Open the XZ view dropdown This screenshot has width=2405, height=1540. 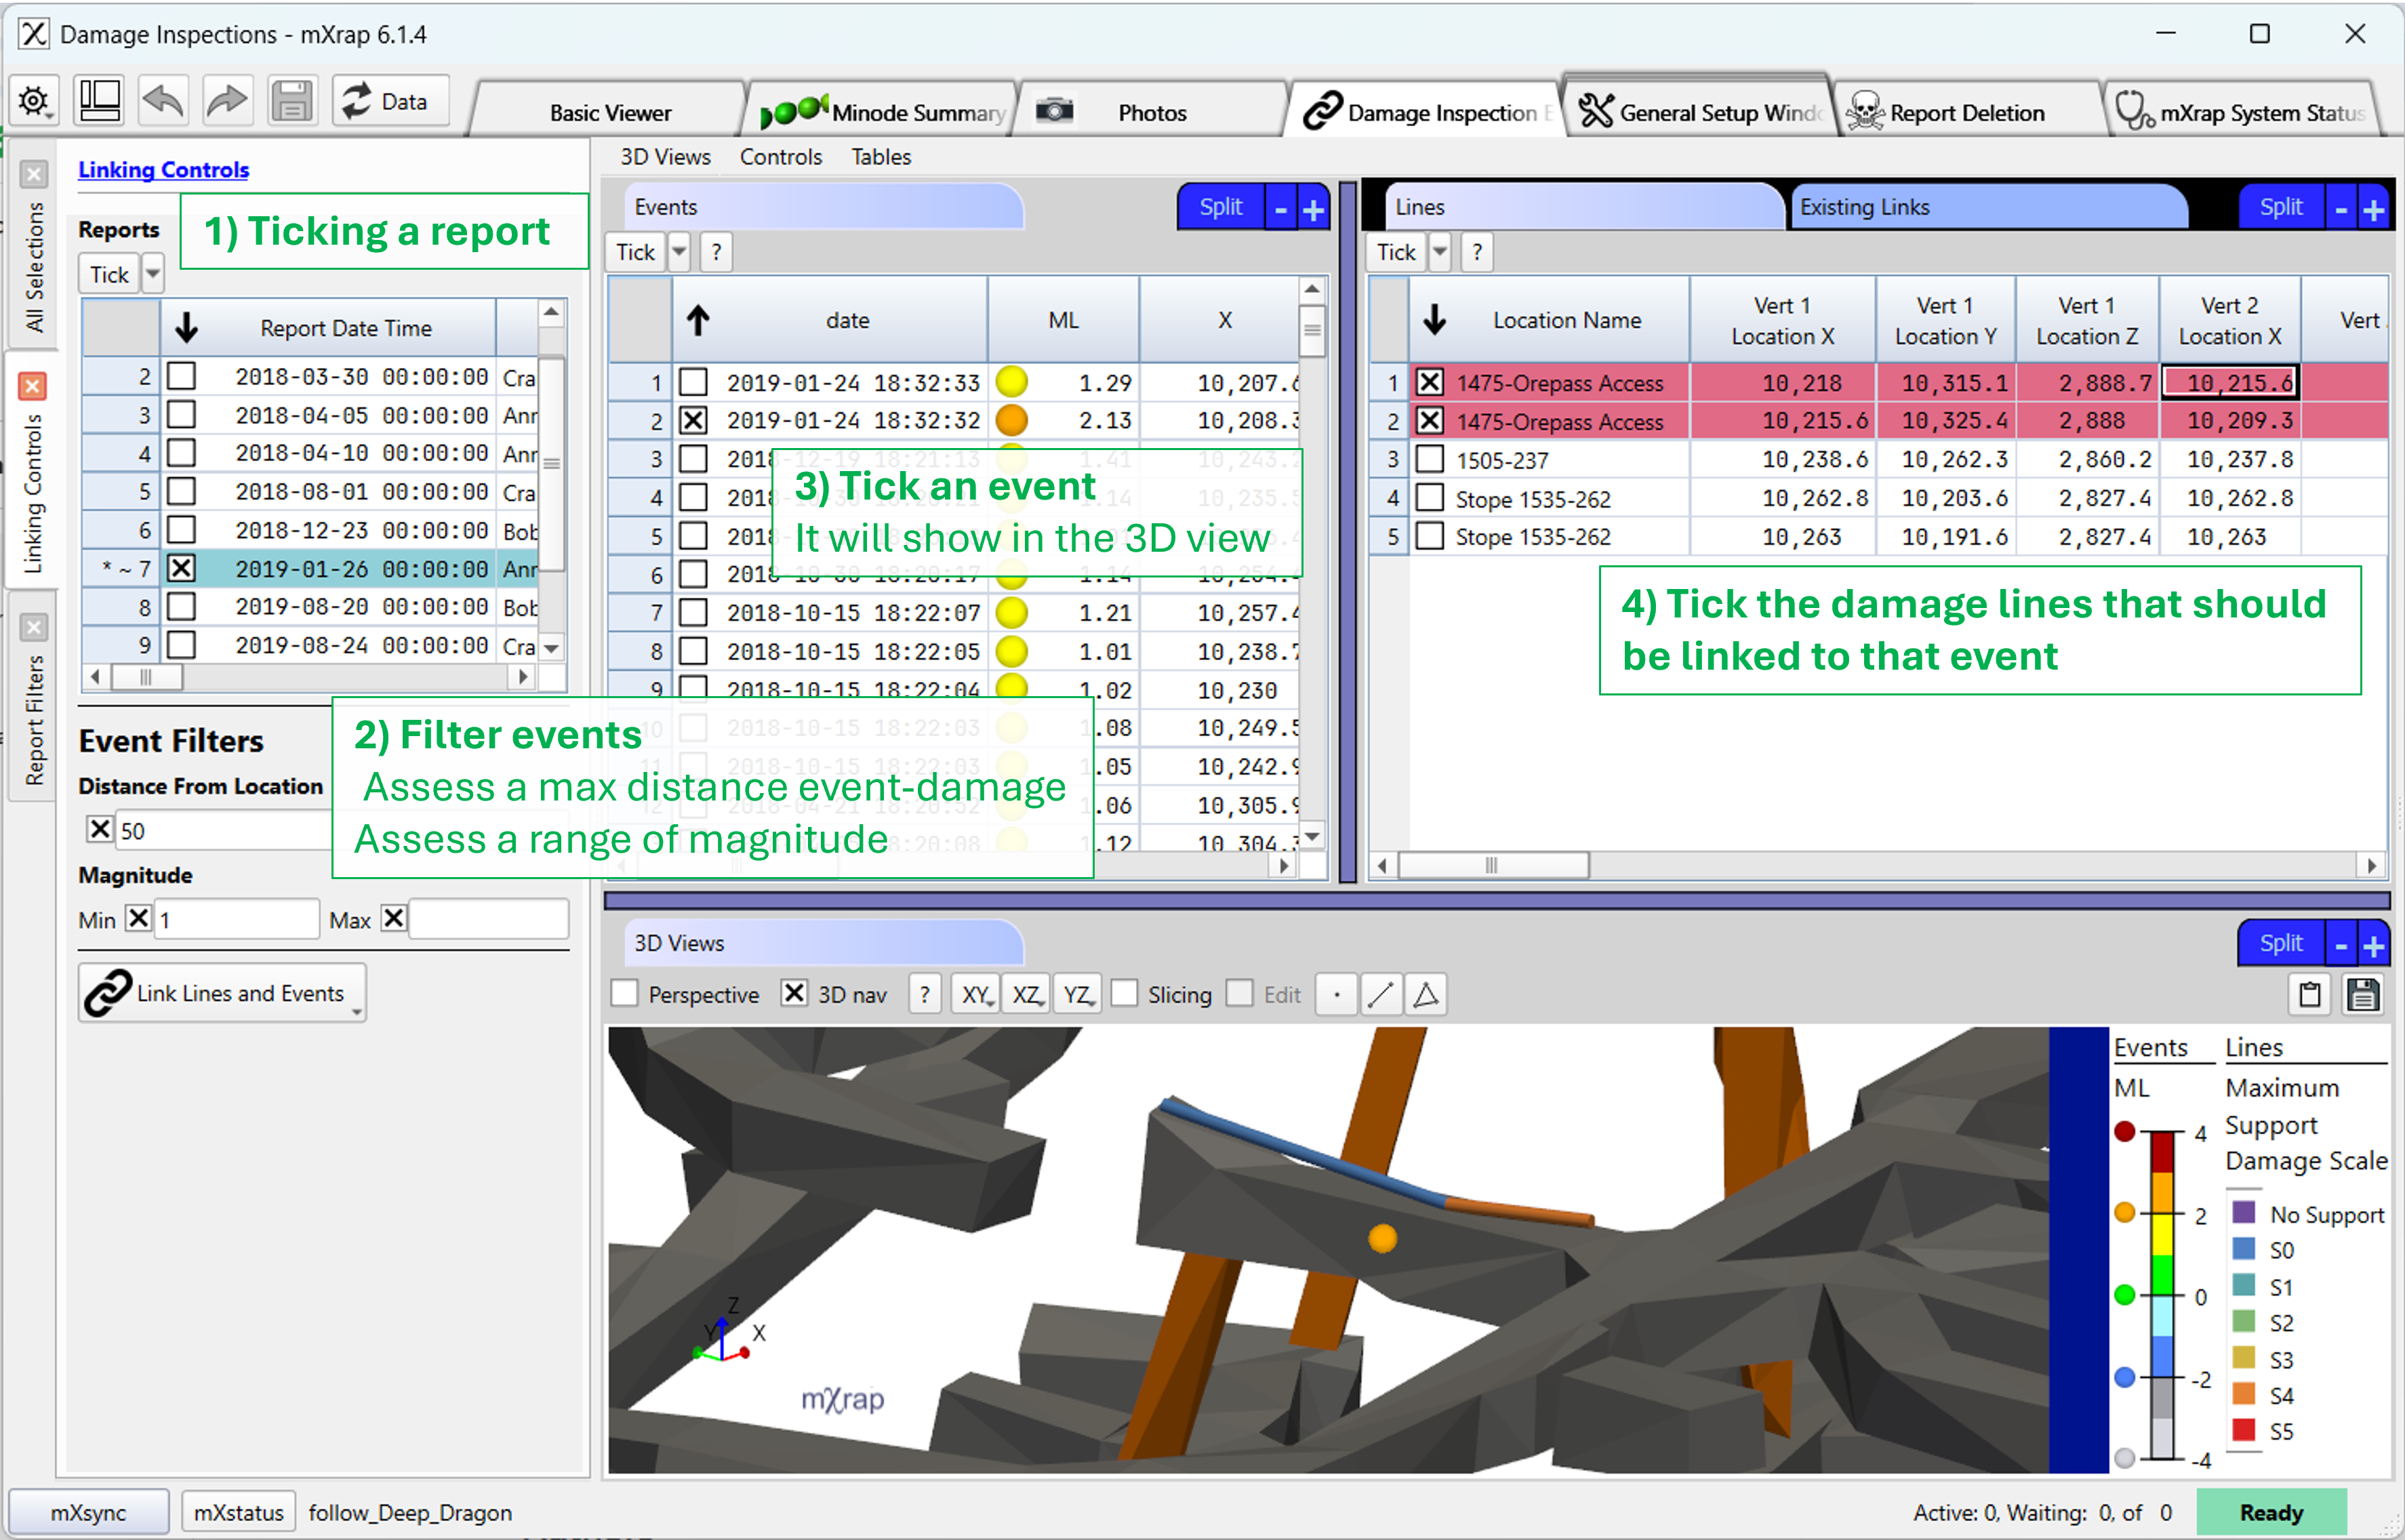click(1026, 994)
